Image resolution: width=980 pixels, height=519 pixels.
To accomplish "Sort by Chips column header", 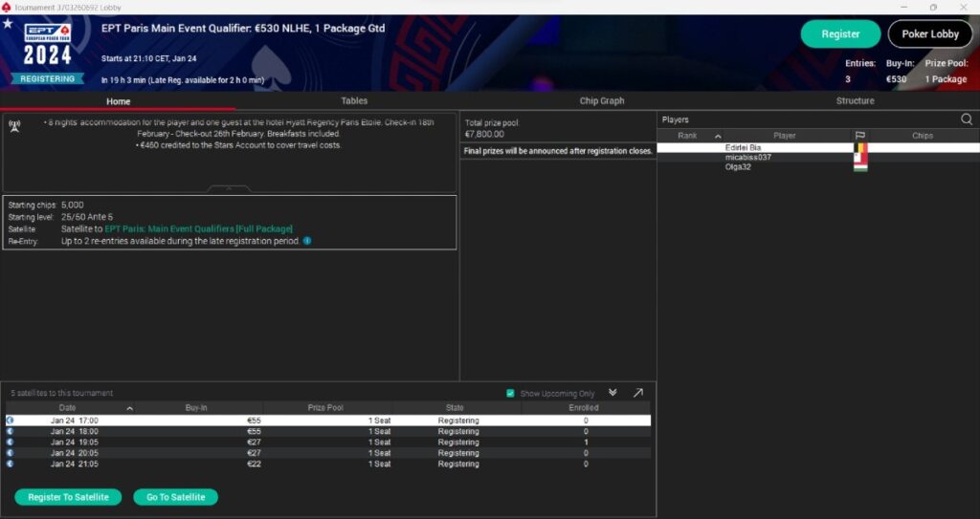I will tap(922, 136).
